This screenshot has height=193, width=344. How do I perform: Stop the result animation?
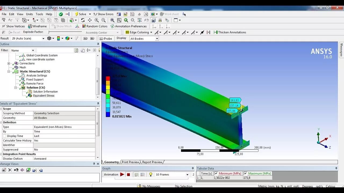click(128, 175)
